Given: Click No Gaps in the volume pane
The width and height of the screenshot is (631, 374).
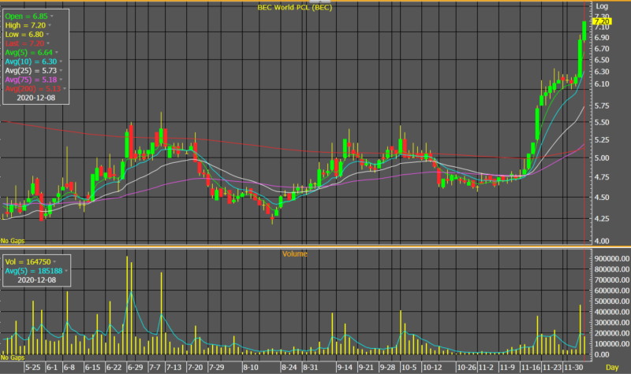Looking at the screenshot, I should click(13, 357).
